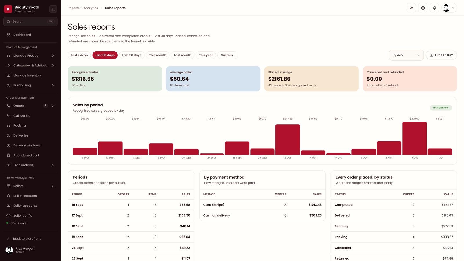This screenshot has width=464, height=261.
Task: Select the Last 7 days range
Action: coord(79,55)
